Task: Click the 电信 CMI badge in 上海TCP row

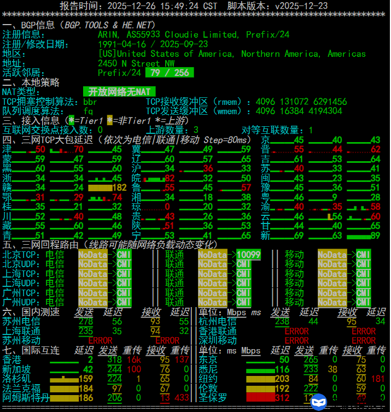Action: coord(124,274)
